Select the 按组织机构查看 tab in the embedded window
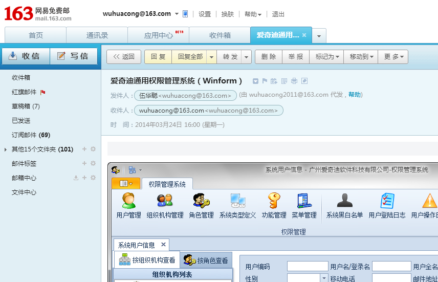The width and height of the screenshot is (438, 282). 147,260
